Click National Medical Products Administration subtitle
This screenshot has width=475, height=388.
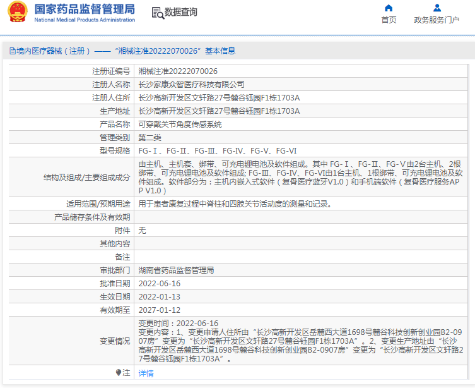coord(85,20)
